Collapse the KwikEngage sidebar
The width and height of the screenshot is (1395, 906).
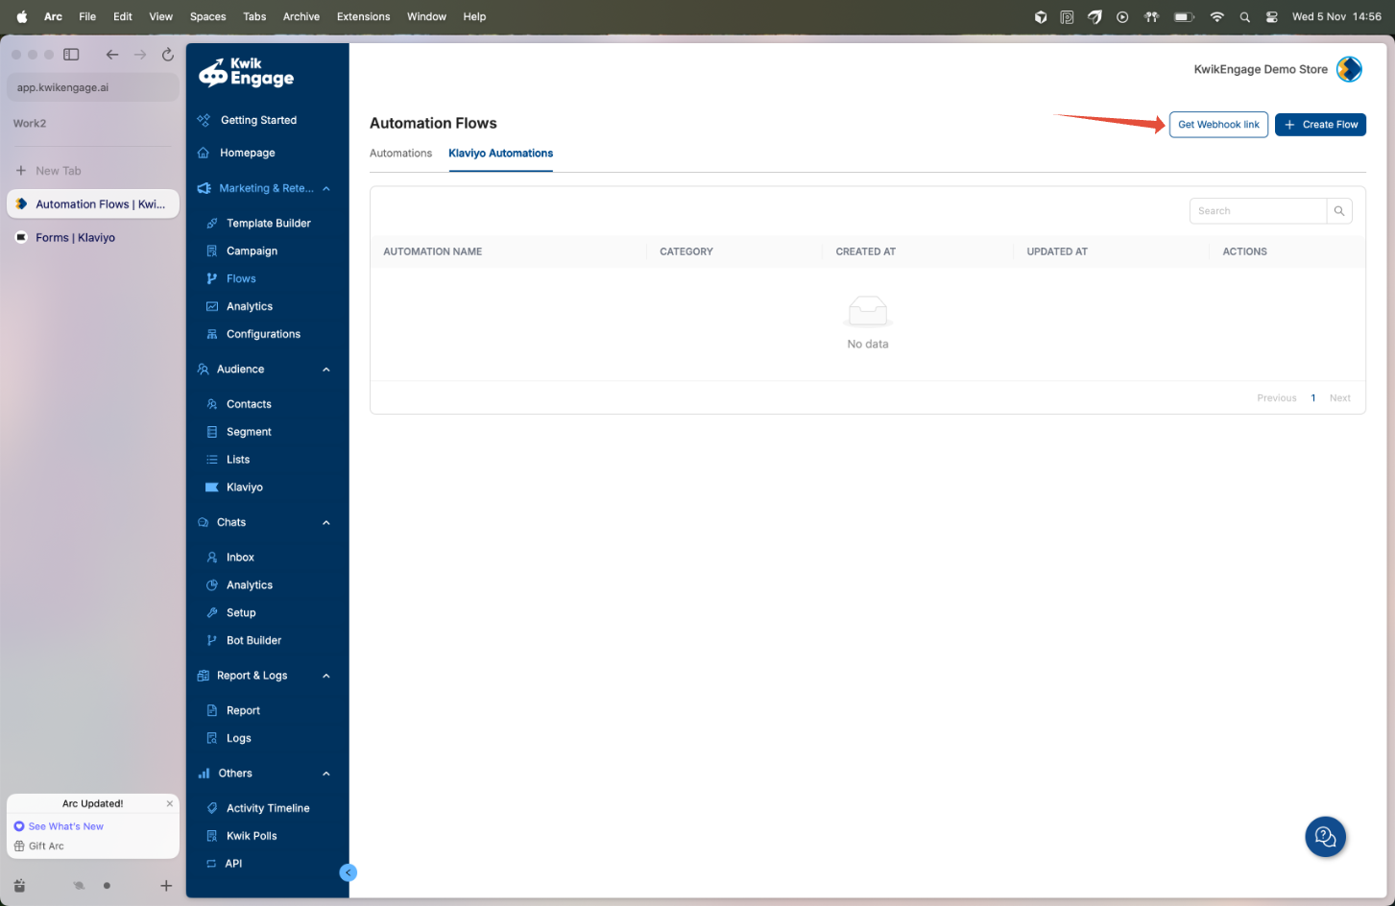coord(349,872)
